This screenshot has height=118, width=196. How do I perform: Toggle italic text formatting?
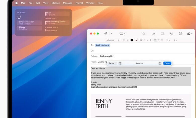[x=144, y=40]
